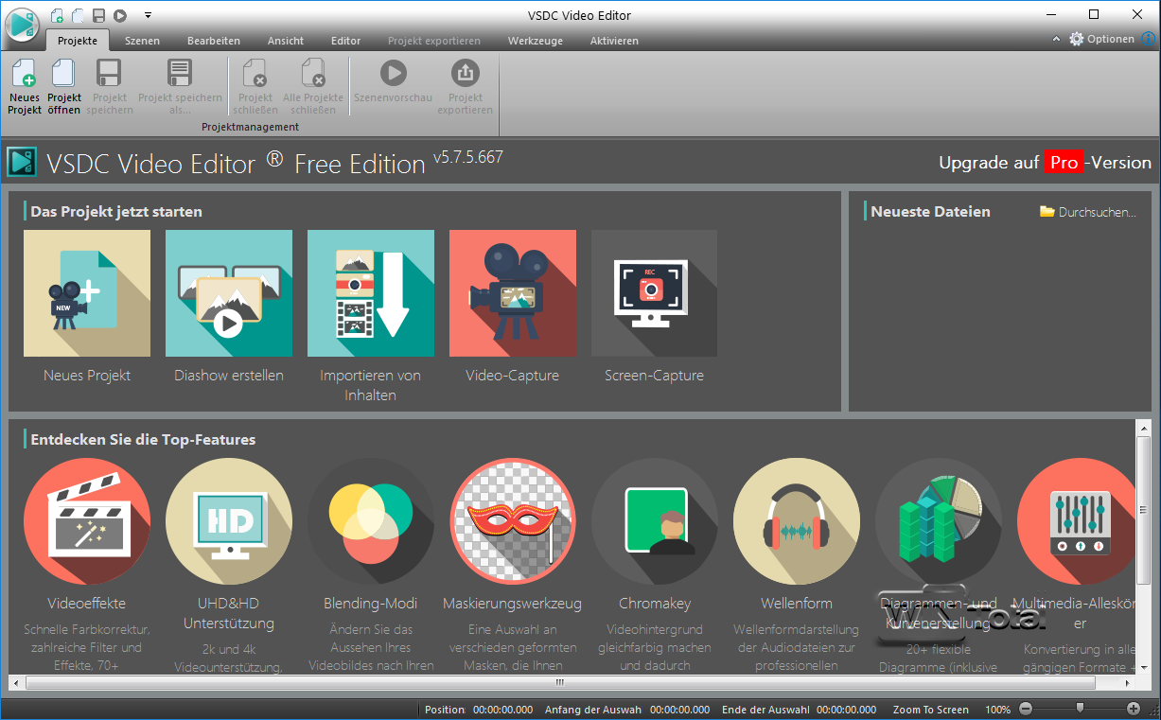Image resolution: width=1161 pixels, height=720 pixels.
Task: Launch the Video-Capture tool
Action: coord(512,293)
